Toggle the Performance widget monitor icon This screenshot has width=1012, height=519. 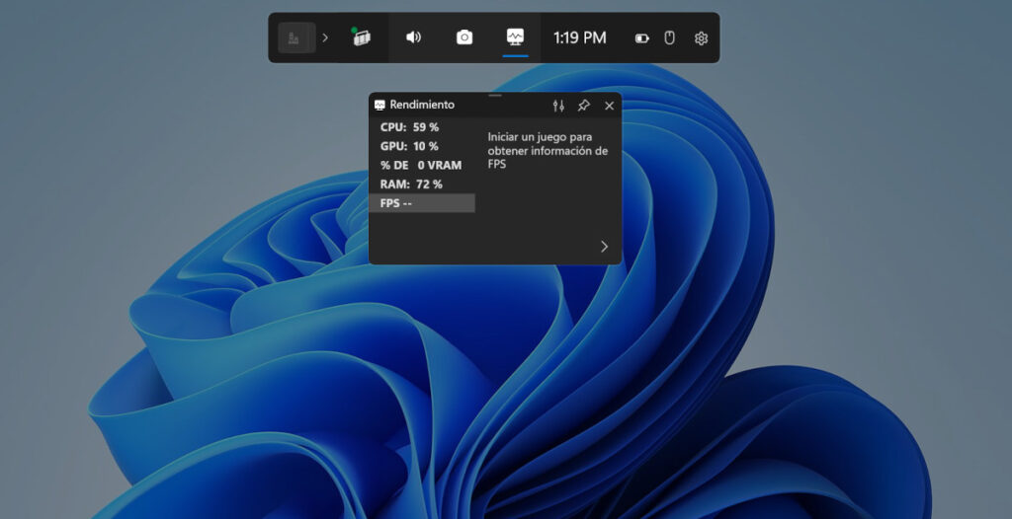pyautogui.click(x=515, y=37)
